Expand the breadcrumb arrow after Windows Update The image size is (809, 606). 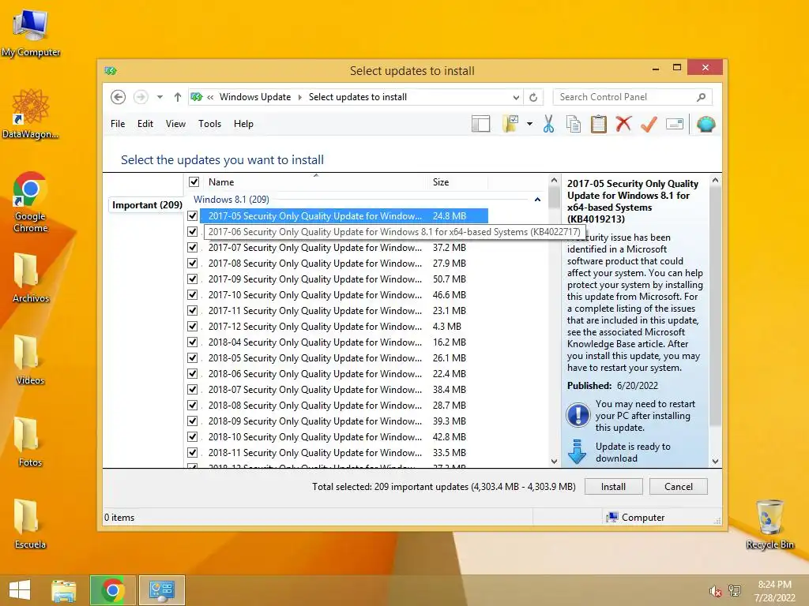pos(299,97)
